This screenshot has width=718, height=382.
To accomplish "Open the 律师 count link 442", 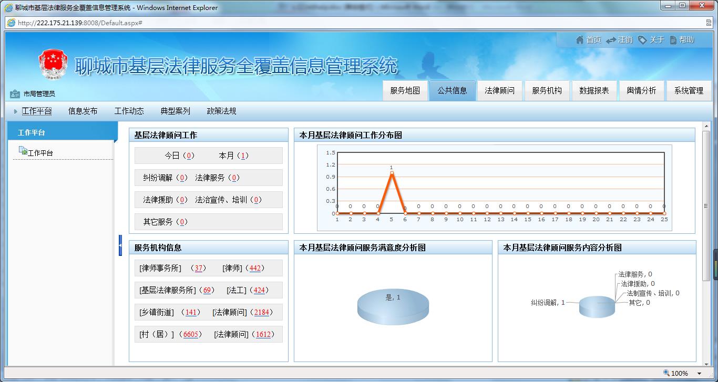I will 255,268.
